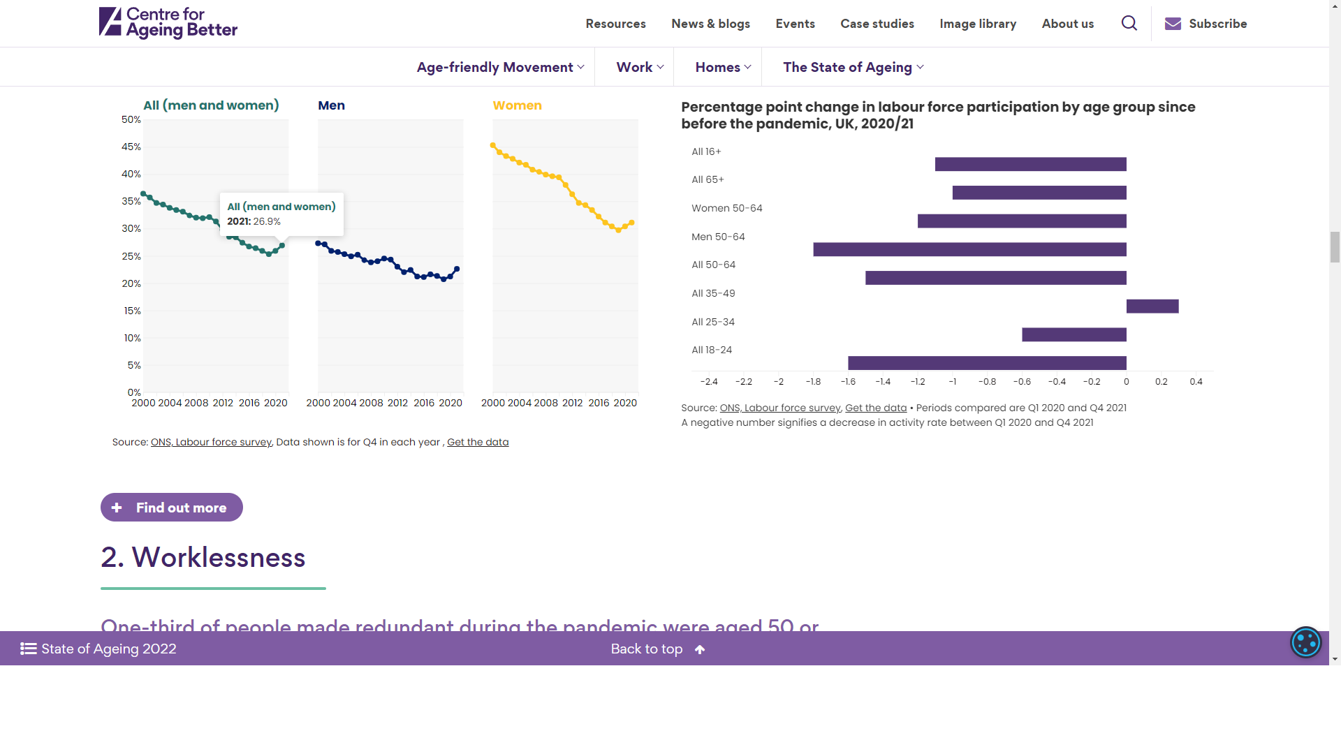Image resolution: width=1341 pixels, height=754 pixels.
Task: Open the Resources menu item
Action: (615, 24)
